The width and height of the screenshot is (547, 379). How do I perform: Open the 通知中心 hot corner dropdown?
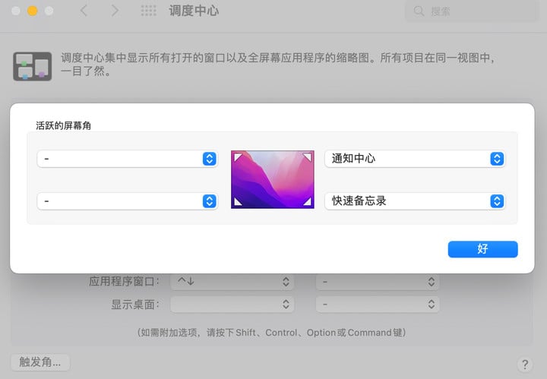pos(415,159)
